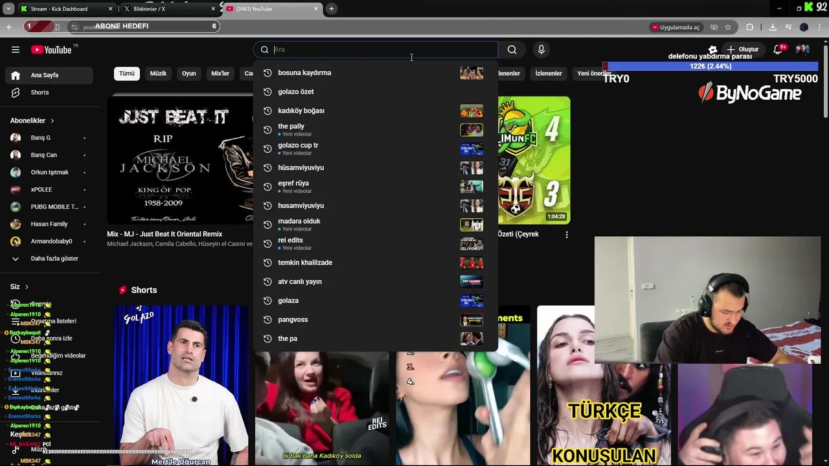Image resolution: width=829 pixels, height=466 pixels.
Task: Click the search magnifier button
Action: 512,50
